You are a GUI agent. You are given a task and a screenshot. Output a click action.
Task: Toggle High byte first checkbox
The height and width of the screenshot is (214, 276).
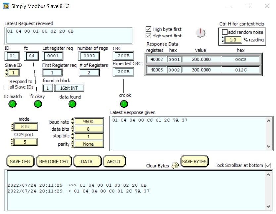pyautogui.click(x=148, y=29)
